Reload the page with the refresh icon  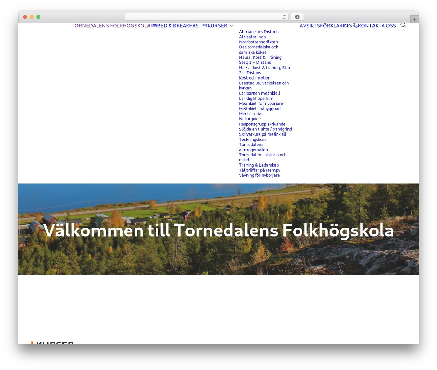tap(284, 17)
